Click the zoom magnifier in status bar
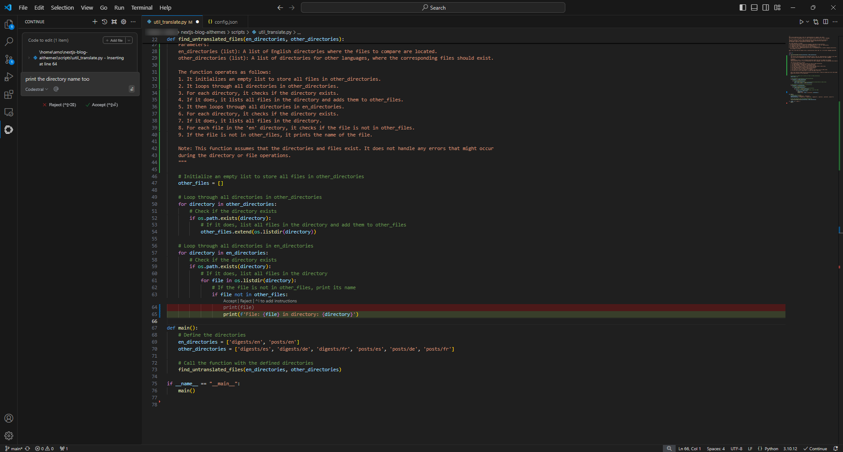 (669, 448)
